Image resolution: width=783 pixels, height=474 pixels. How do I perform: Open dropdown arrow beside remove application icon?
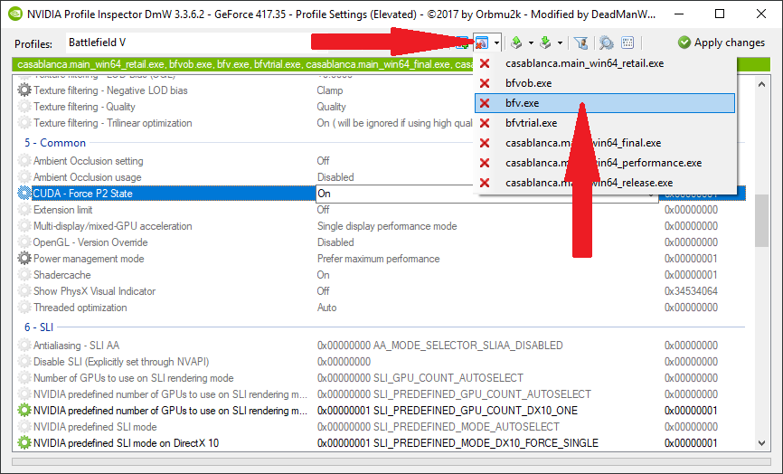coord(496,43)
